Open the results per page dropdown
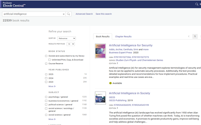The height and width of the screenshot is (125, 201). 70,44
